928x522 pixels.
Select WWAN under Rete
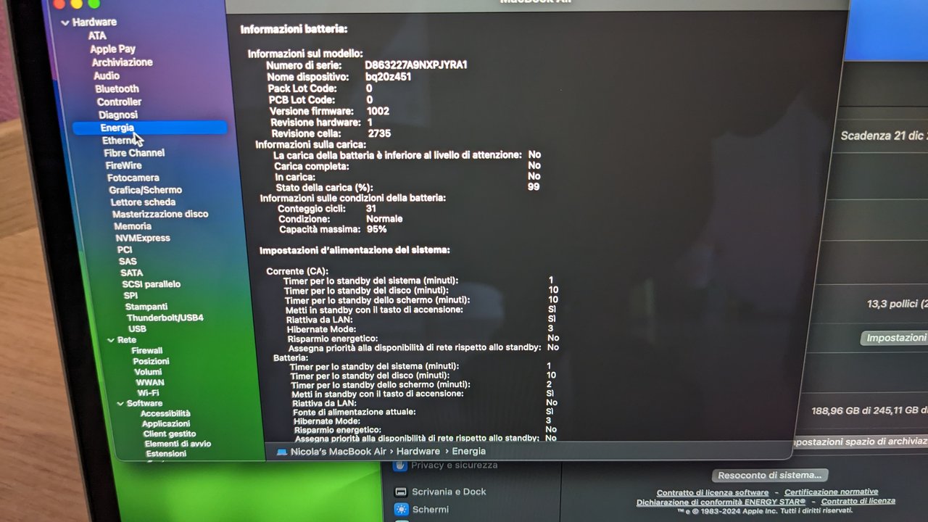(x=150, y=382)
